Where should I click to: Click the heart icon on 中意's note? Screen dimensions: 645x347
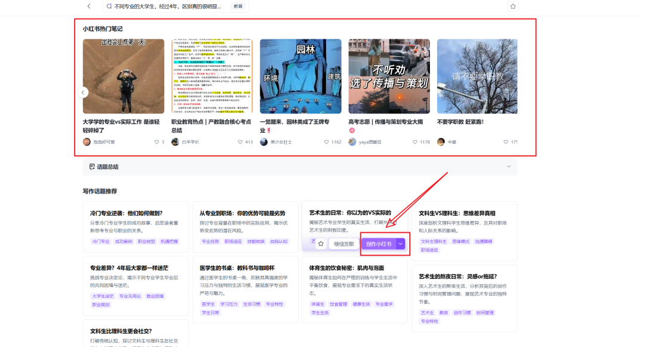506,142
